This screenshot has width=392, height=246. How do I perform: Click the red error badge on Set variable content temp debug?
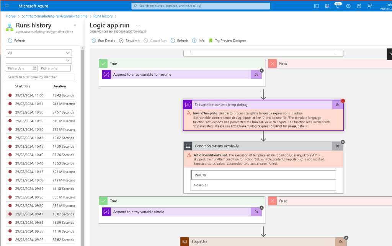[343, 101]
